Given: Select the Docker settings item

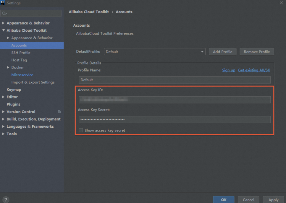Looking at the screenshot, I should [x=17, y=67].
